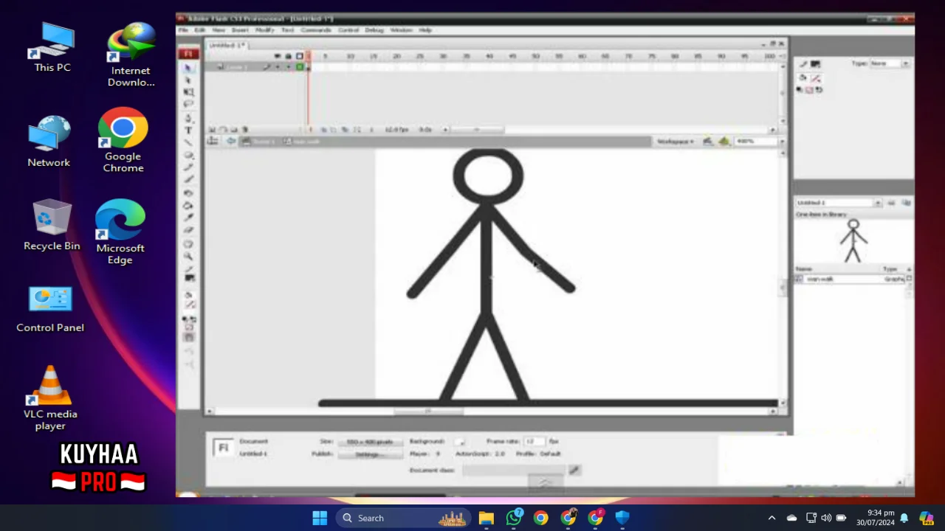Select the Lasso tool
Screen dimensions: 945x531
188,104
